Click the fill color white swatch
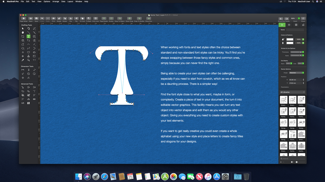This screenshot has height=182, width=325. (290, 39)
